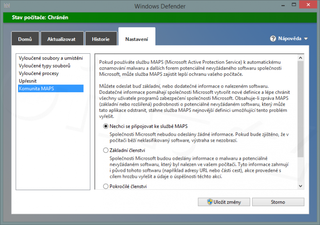Image resolution: width=320 pixels, height=225 pixels.
Task: Expand the Nápověda dropdown arrow
Action: pyautogui.click(x=306, y=39)
